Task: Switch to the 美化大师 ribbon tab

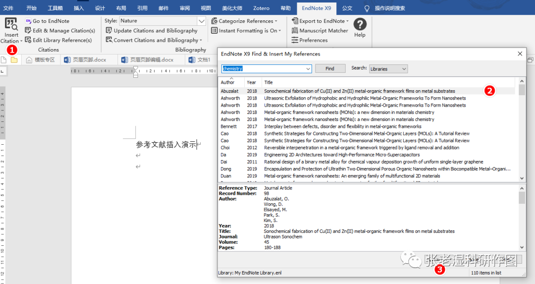Action: click(x=232, y=8)
